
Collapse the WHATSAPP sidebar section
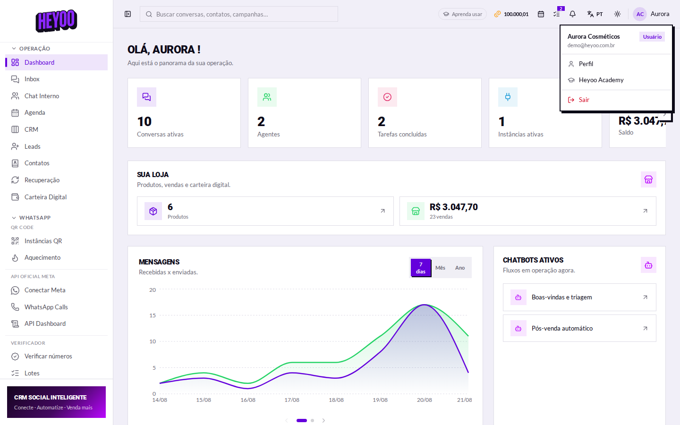[x=31, y=218]
